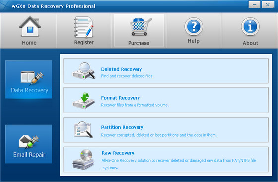Open the Format Recovery title link
Image resolution: width=278 pixels, height=182 pixels.
[x=120, y=98]
